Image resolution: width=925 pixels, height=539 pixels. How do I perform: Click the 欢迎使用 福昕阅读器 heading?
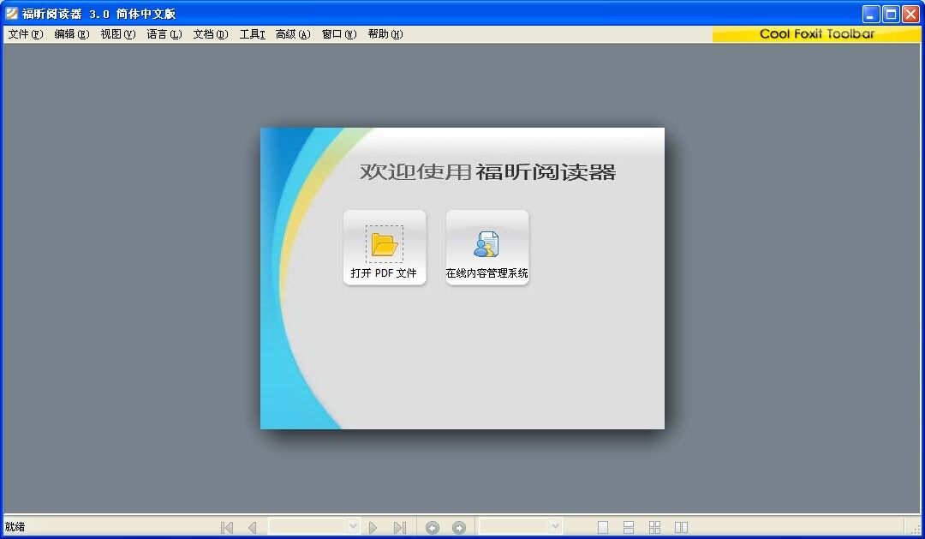coord(488,171)
